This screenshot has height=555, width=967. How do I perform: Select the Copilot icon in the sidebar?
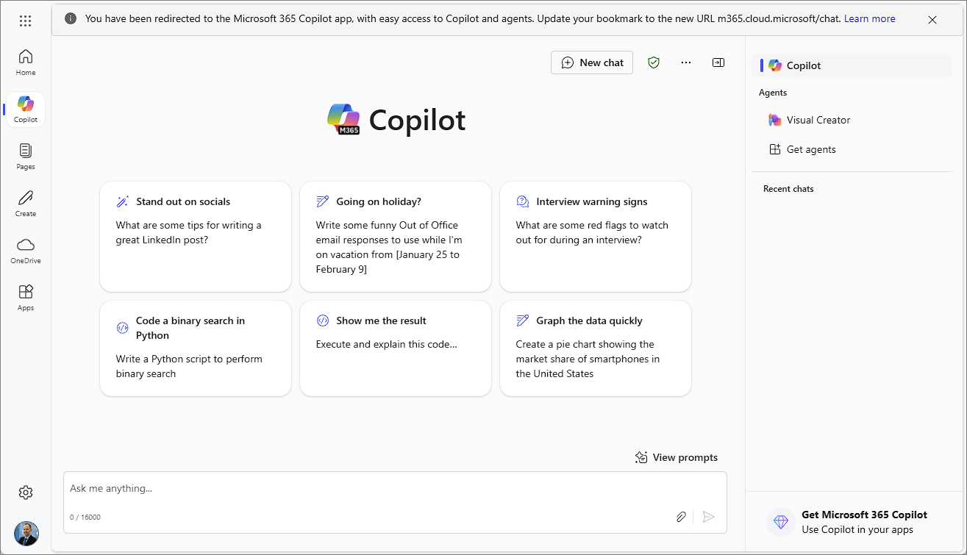(25, 109)
